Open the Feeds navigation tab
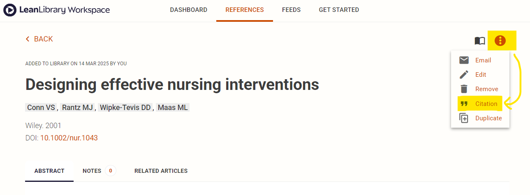 [x=291, y=10]
